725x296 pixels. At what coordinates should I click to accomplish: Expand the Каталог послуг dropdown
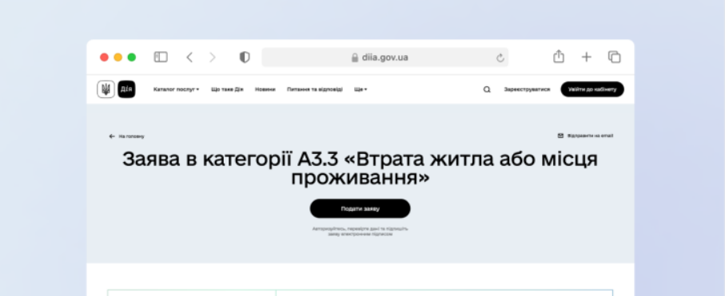[176, 89]
